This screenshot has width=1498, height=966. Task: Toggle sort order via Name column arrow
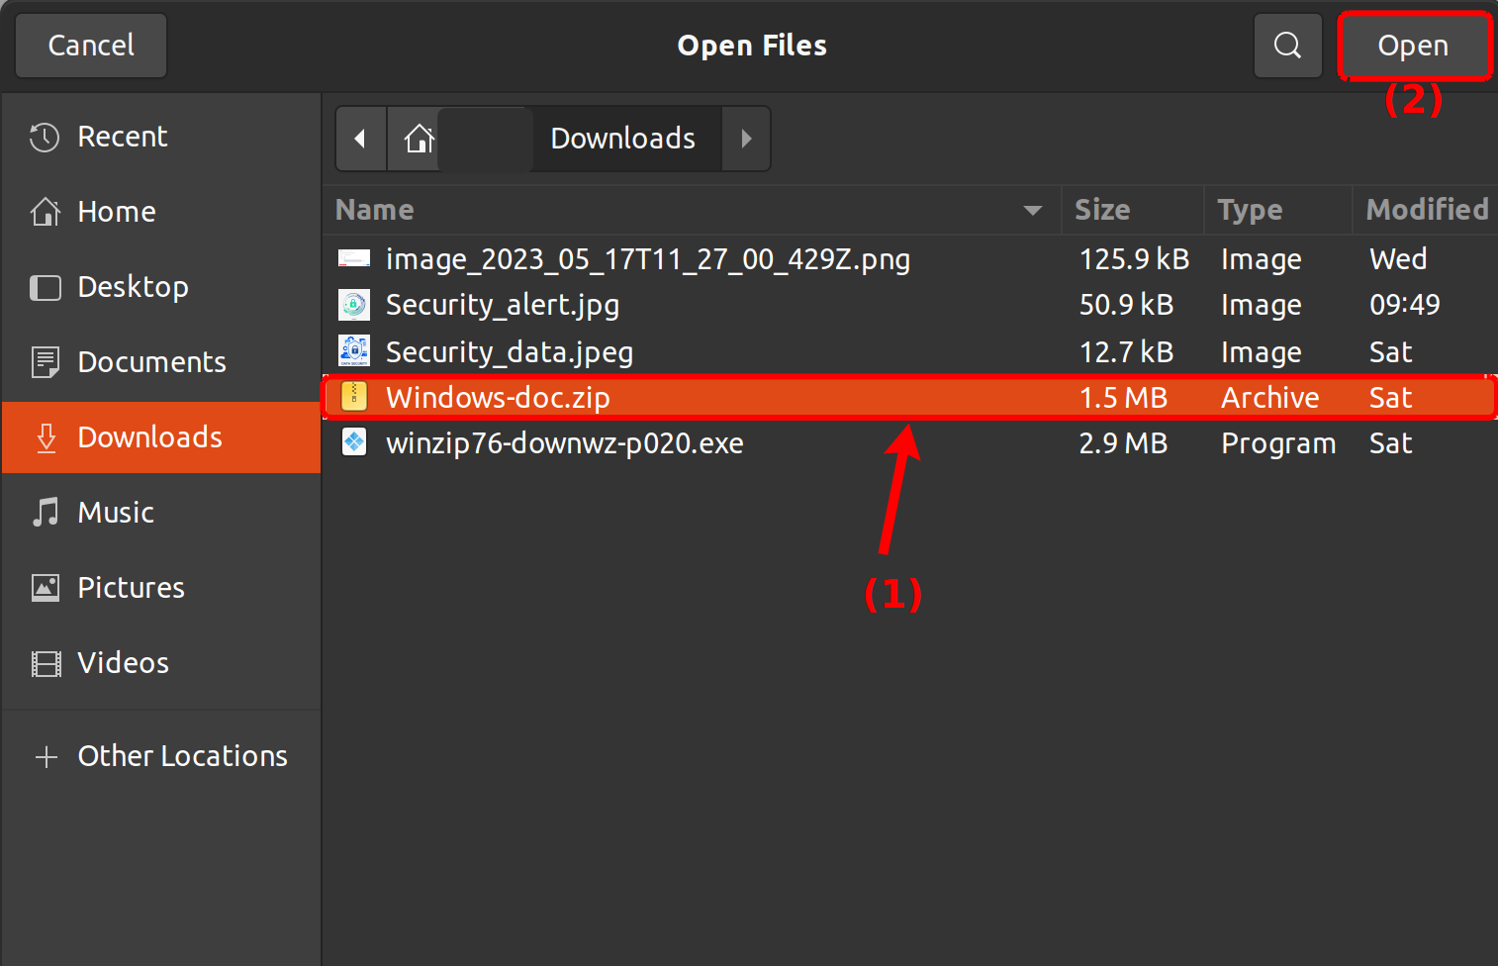(x=1032, y=210)
